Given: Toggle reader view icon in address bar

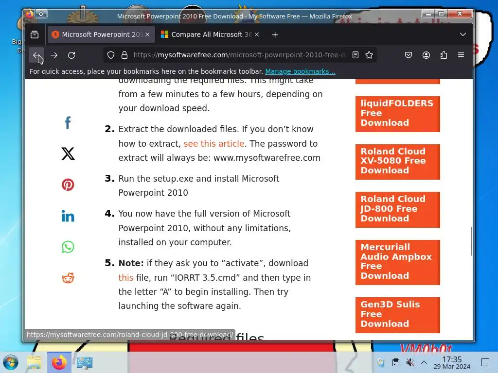Looking at the screenshot, I should click(x=356, y=55).
